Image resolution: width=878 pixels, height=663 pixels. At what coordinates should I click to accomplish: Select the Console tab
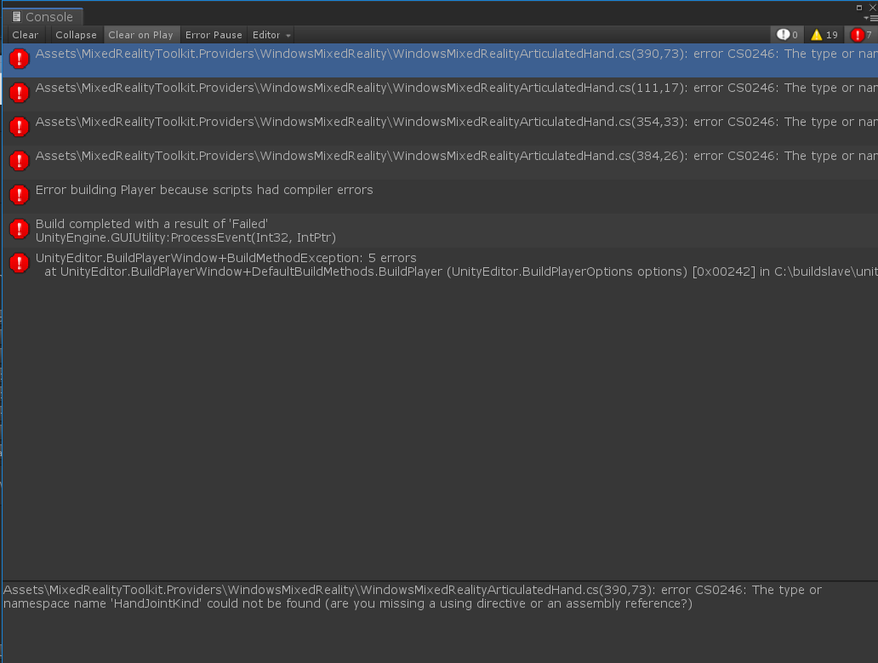(43, 16)
